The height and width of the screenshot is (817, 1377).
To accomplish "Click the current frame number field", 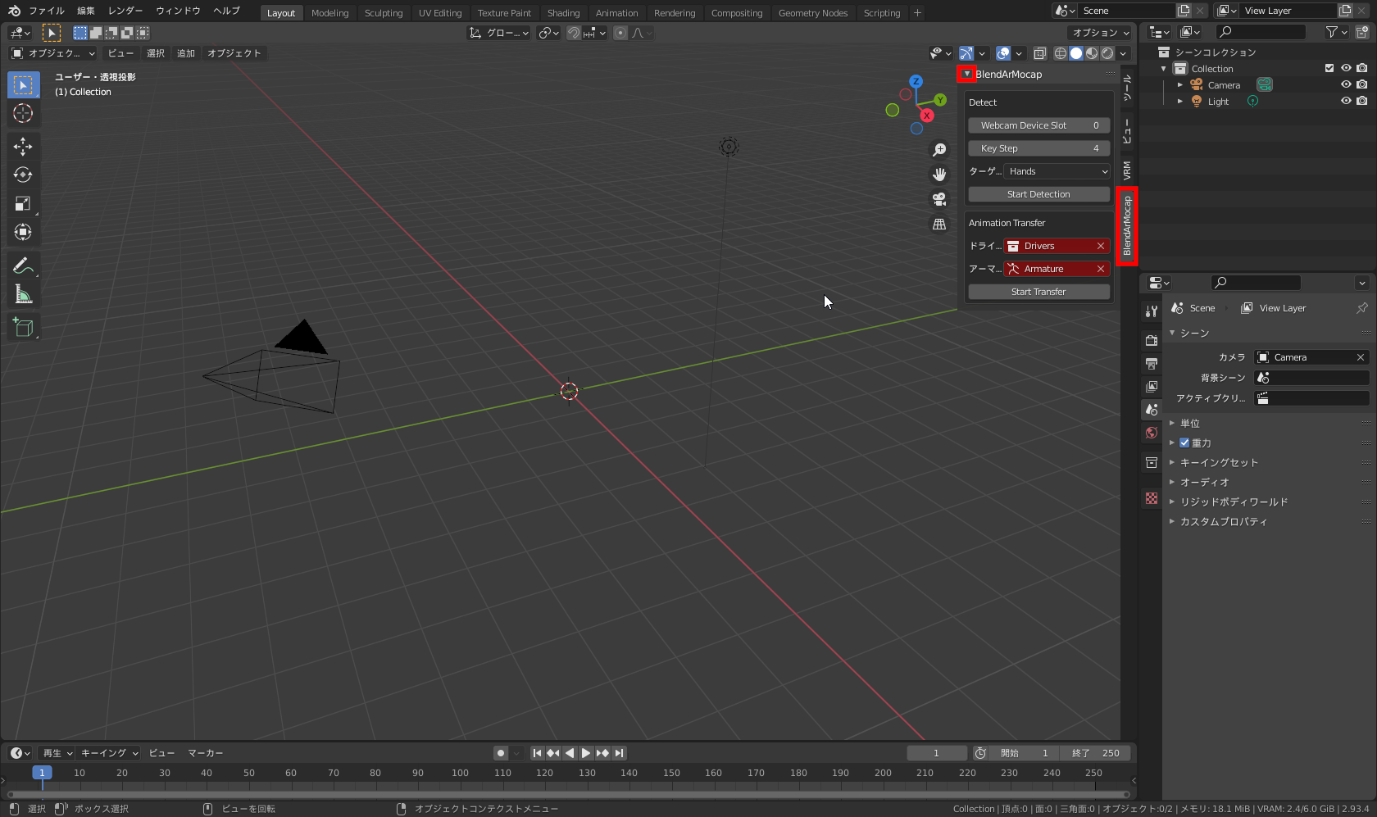I will pyautogui.click(x=937, y=753).
